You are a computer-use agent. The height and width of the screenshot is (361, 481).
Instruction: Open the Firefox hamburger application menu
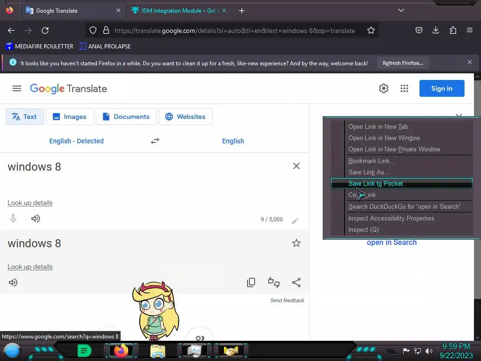point(470,30)
